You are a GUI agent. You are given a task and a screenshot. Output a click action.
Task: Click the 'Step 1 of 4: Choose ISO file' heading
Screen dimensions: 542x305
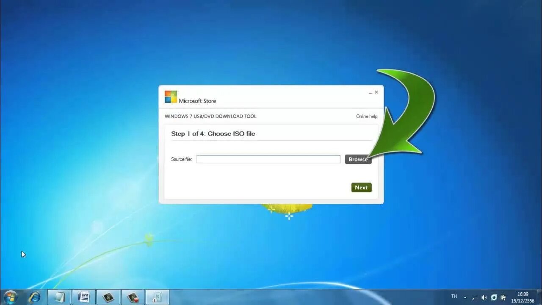(x=213, y=134)
